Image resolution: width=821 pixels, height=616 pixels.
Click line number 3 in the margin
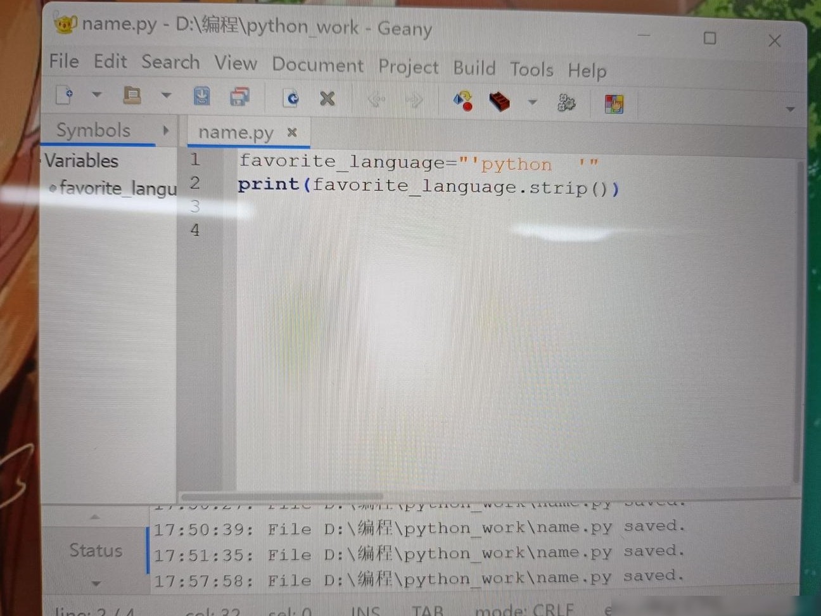(x=195, y=207)
